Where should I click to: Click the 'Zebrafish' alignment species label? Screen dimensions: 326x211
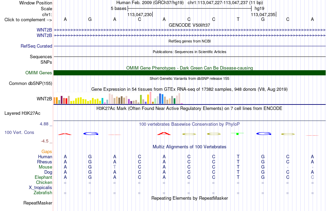(x=43, y=193)
